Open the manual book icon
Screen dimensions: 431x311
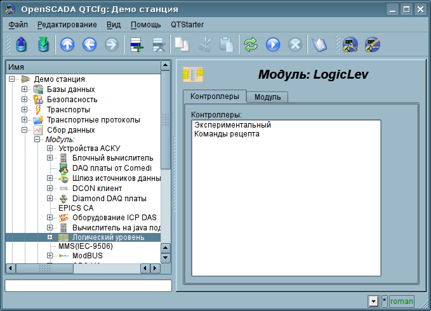pos(319,44)
